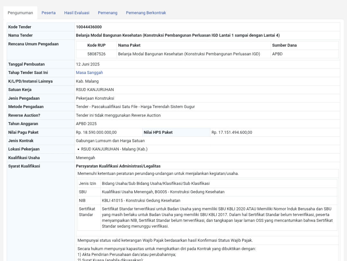Open the Hasil Evaluasi tab
The image size is (347, 261).
77,13
